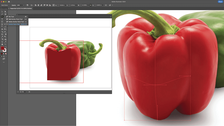The width and height of the screenshot is (224, 126).
Task: Select the Mesh tool
Action: (x=2, y=34)
